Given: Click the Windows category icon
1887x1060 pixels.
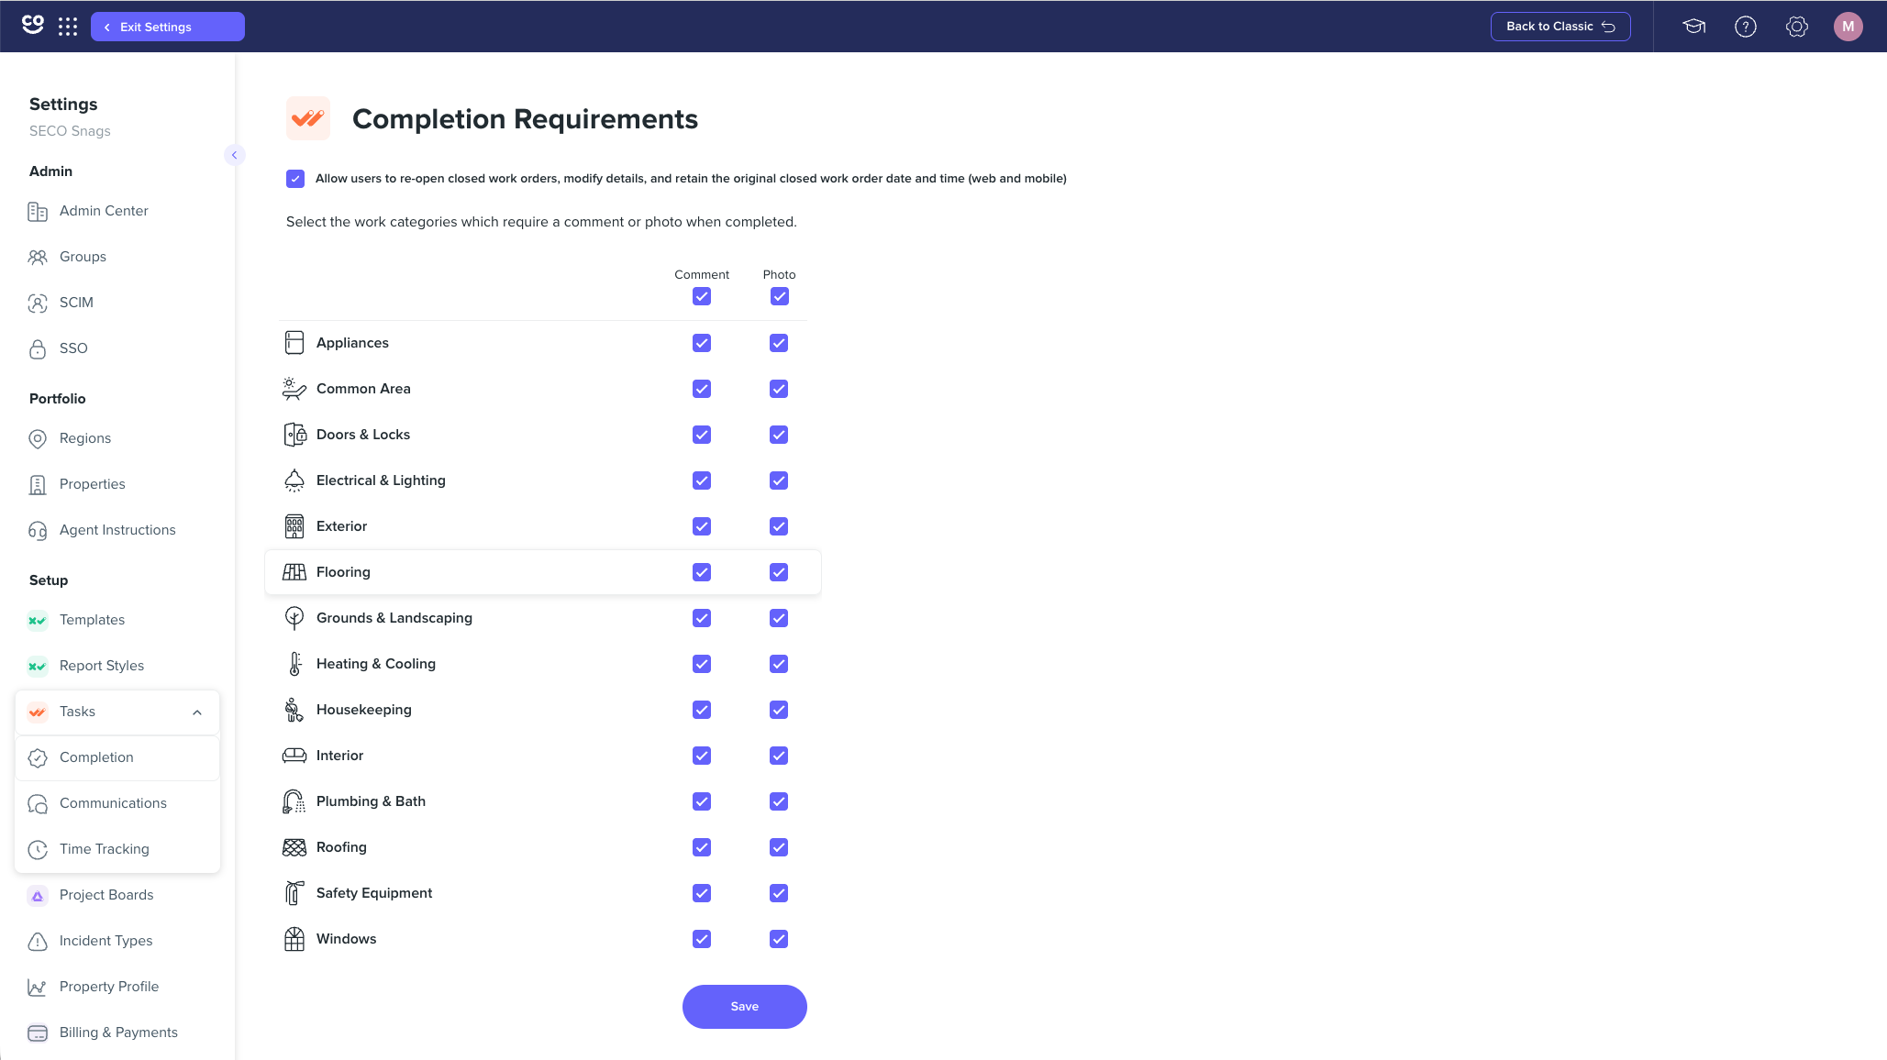Looking at the screenshot, I should 294,939.
